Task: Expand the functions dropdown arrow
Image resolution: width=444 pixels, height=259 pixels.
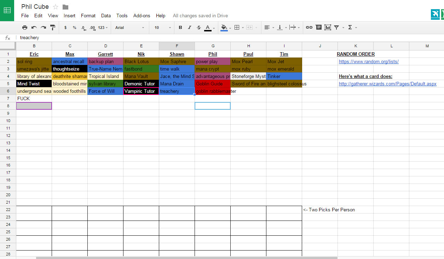Action: 356,28
